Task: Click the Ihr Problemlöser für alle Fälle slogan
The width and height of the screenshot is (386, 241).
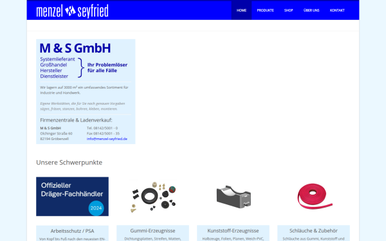Action: [107, 67]
